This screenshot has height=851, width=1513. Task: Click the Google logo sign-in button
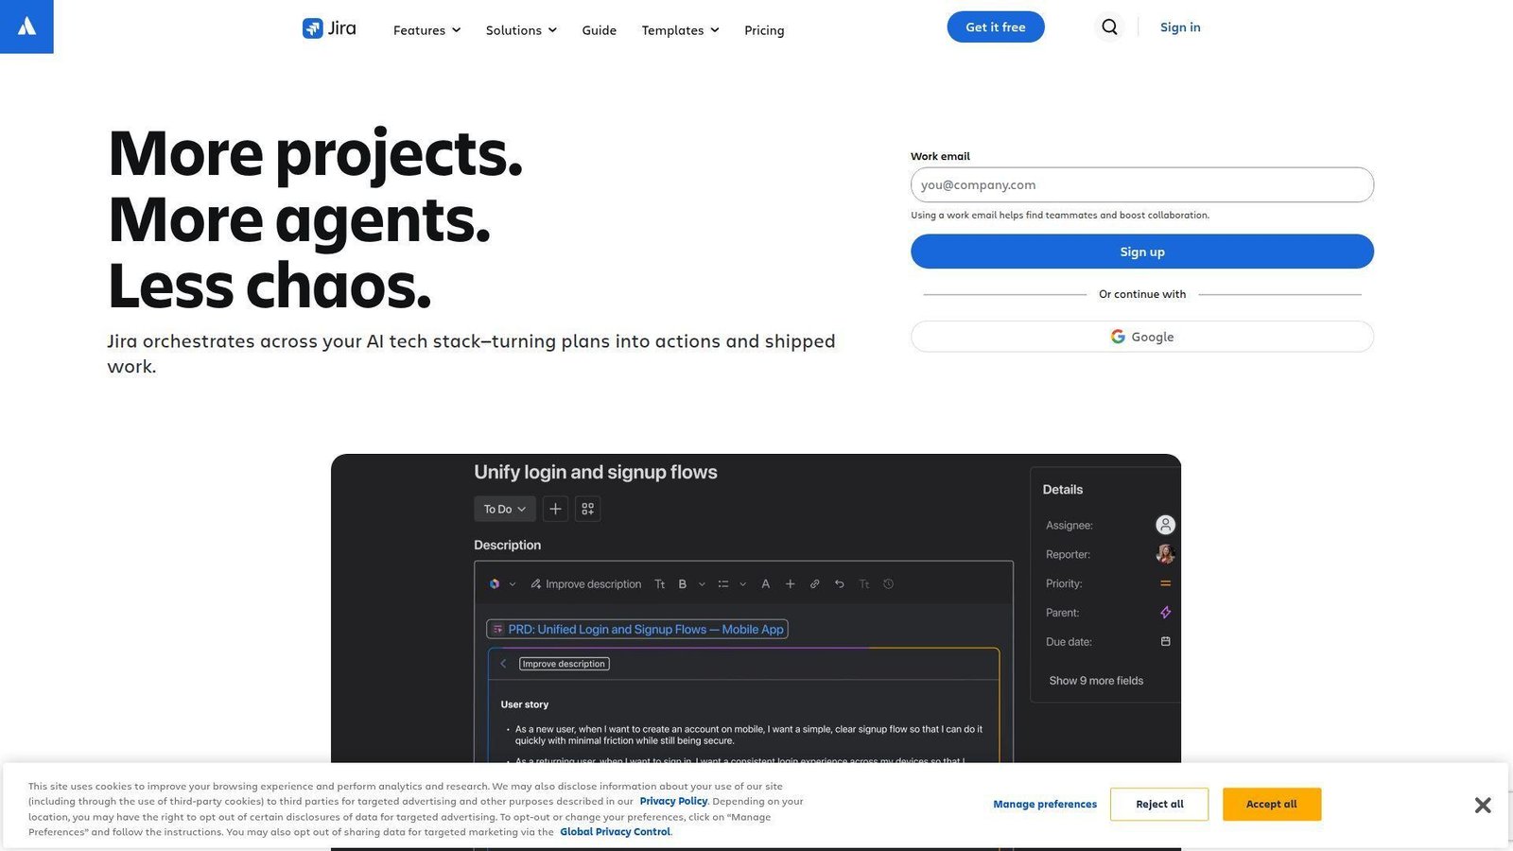pyautogui.click(x=1142, y=337)
